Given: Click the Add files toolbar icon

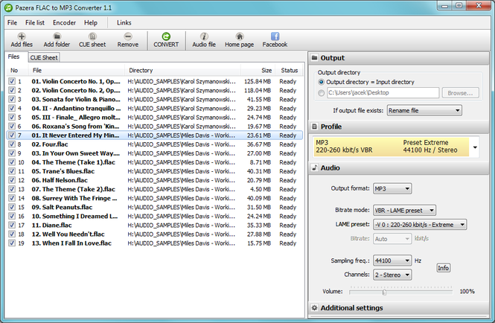Looking at the screenshot, I should click(22, 36).
